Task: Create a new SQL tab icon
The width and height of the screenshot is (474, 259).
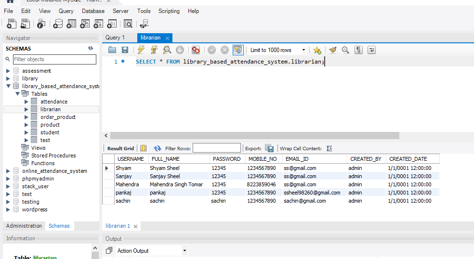Action: (11, 24)
